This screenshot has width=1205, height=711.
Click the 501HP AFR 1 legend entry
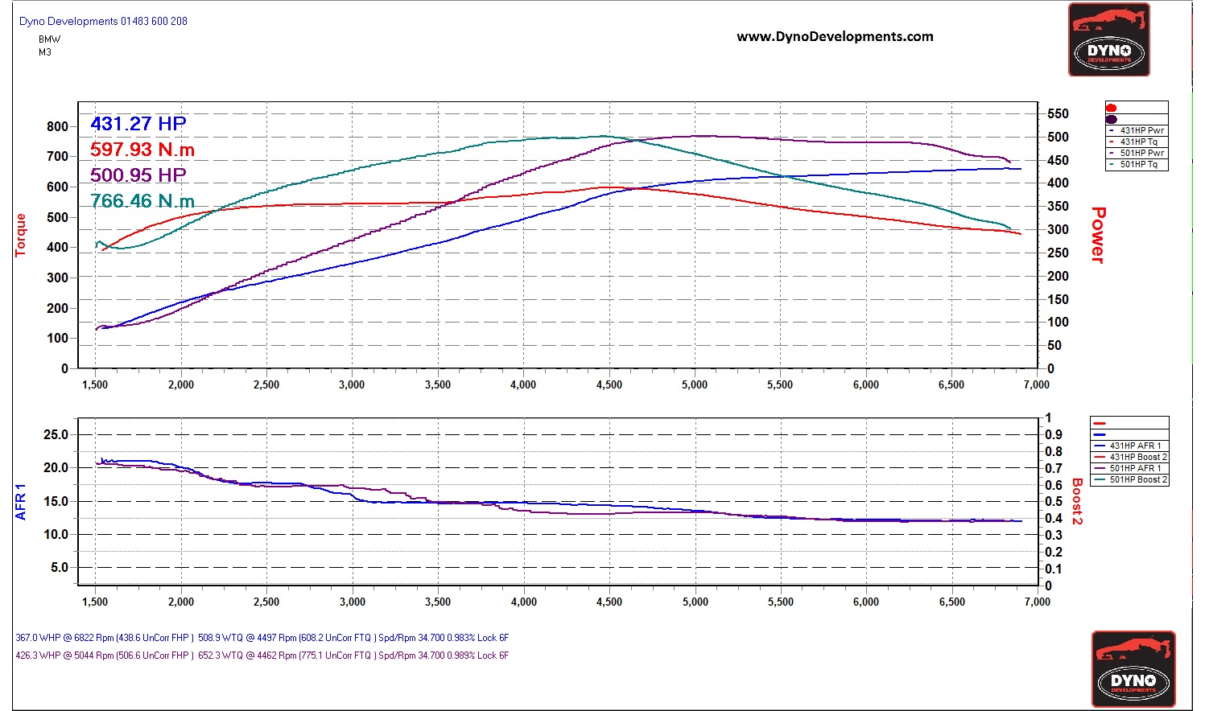1134,468
